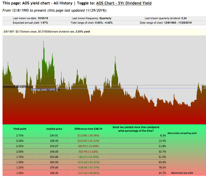
Task: Click the 51.5% time percentage
Action: click(162, 157)
